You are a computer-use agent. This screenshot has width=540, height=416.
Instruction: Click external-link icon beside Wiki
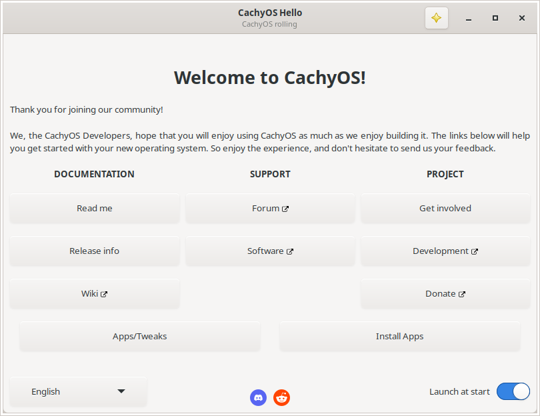pos(104,295)
